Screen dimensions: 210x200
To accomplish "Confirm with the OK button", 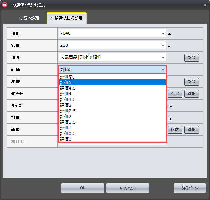I will pyautogui.click(x=82, y=188).
